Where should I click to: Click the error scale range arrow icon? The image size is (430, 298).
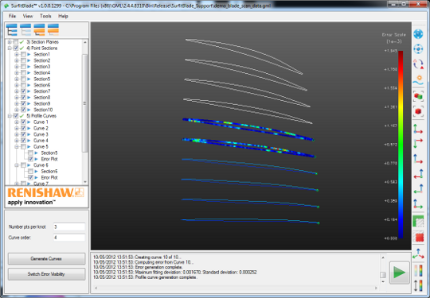coord(418,286)
